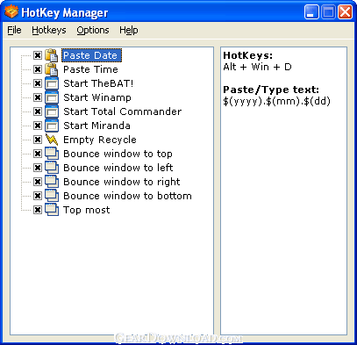357x345 pixels.
Task: Uncheck the Paste Date hotkey checkbox
Action: (x=38, y=55)
